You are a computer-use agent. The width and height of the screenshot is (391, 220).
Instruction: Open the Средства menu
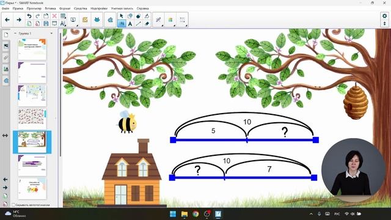[x=80, y=9]
